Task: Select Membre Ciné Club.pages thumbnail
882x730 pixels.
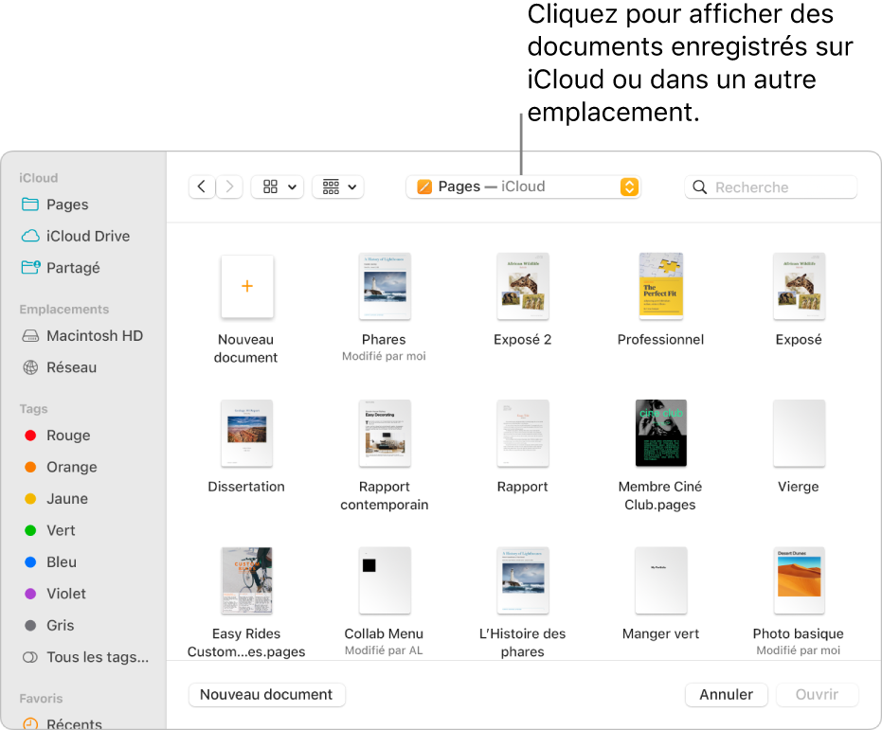Action: pyautogui.click(x=661, y=434)
